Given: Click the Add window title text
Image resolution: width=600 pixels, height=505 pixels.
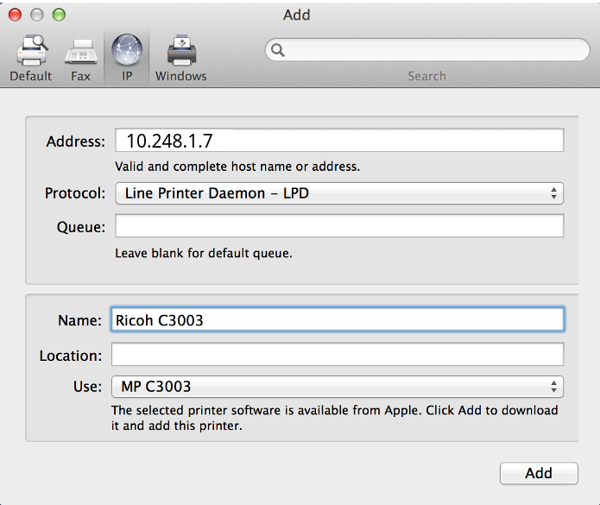Looking at the screenshot, I should [x=297, y=15].
